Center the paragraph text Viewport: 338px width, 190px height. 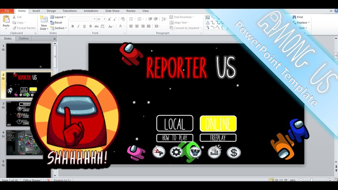(x=137, y=26)
